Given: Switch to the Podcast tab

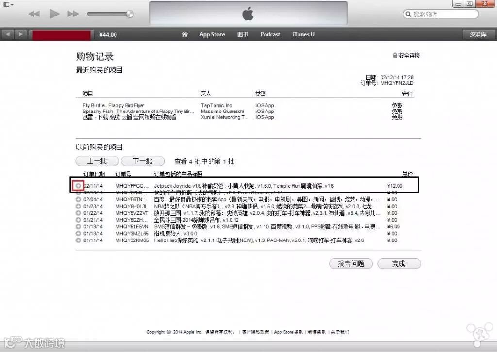Looking at the screenshot, I should (x=270, y=34).
